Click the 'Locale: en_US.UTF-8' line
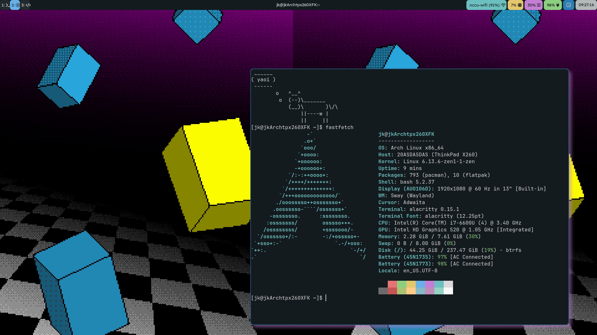This screenshot has width=597, height=335. tap(408, 270)
